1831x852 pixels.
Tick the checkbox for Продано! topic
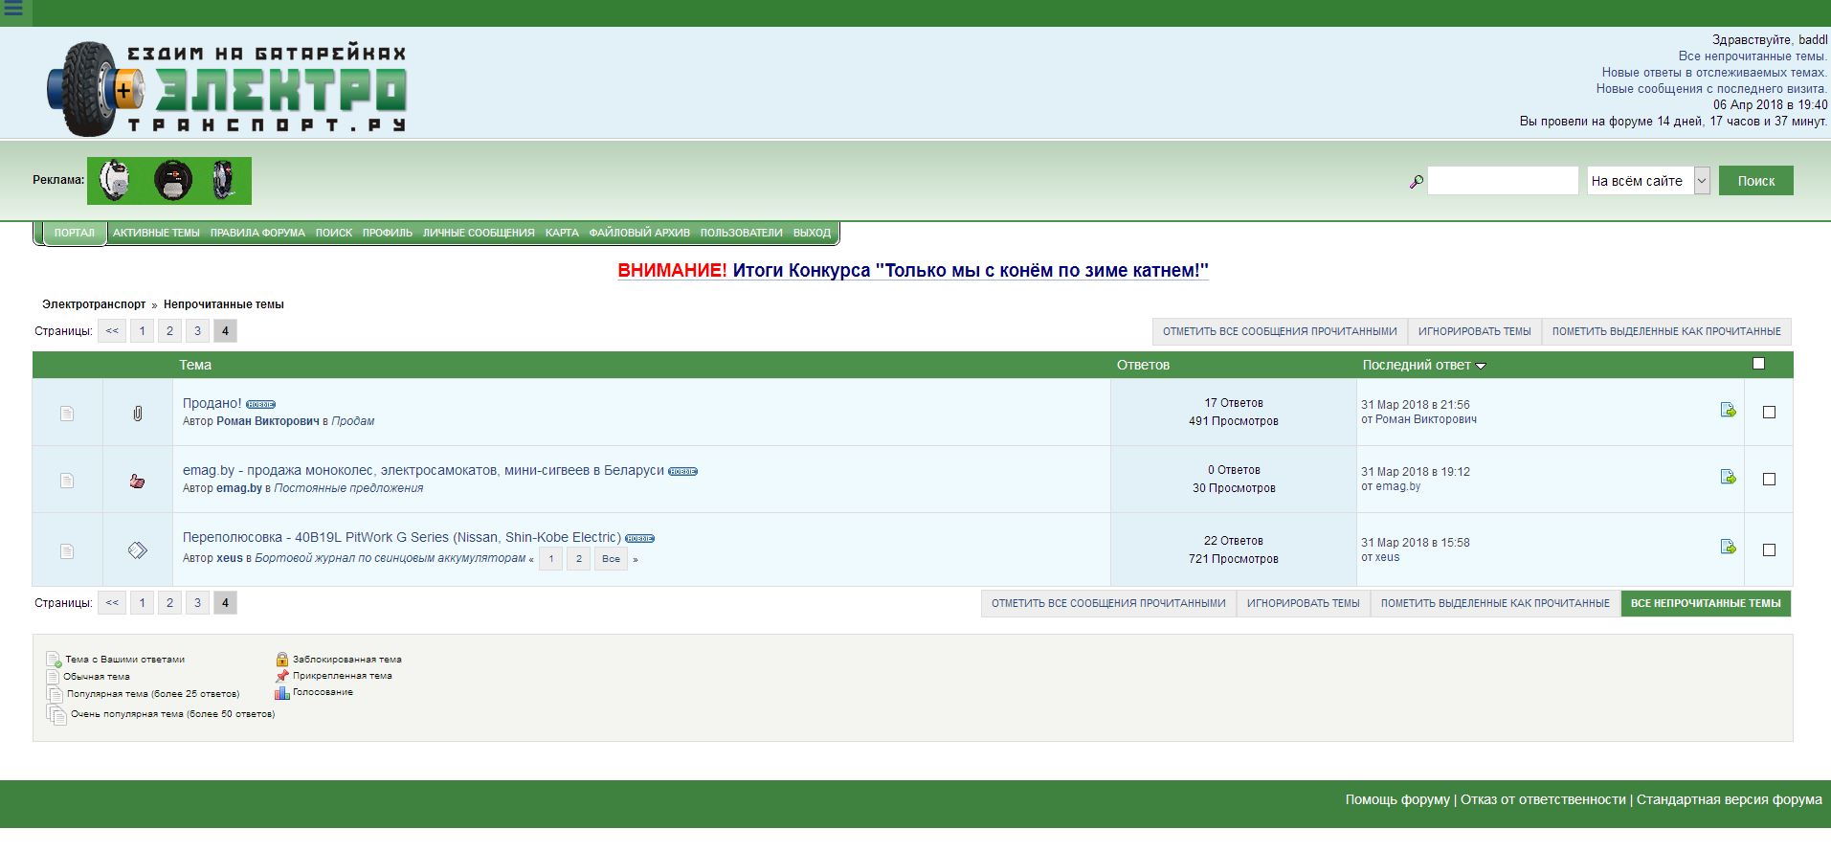(1769, 413)
